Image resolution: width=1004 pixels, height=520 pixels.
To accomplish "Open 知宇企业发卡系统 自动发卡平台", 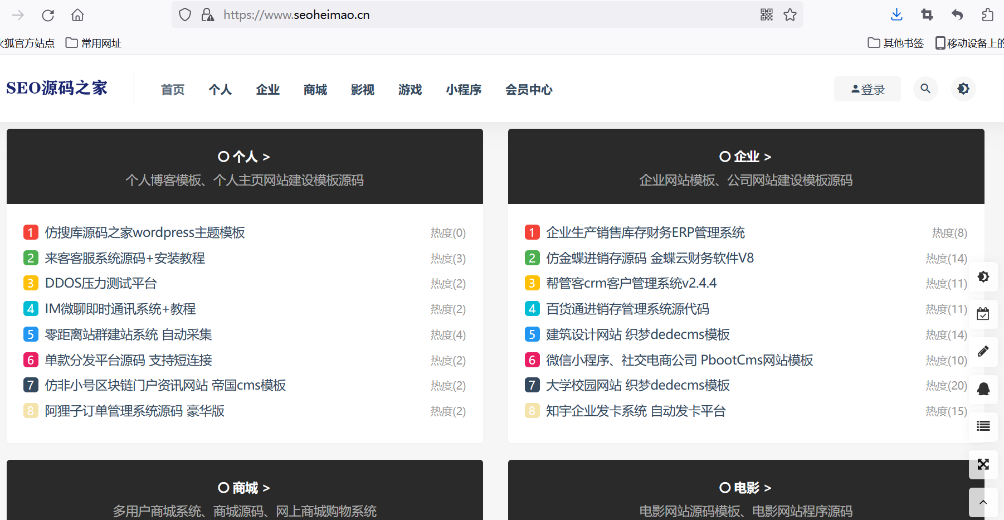I will click(636, 411).
